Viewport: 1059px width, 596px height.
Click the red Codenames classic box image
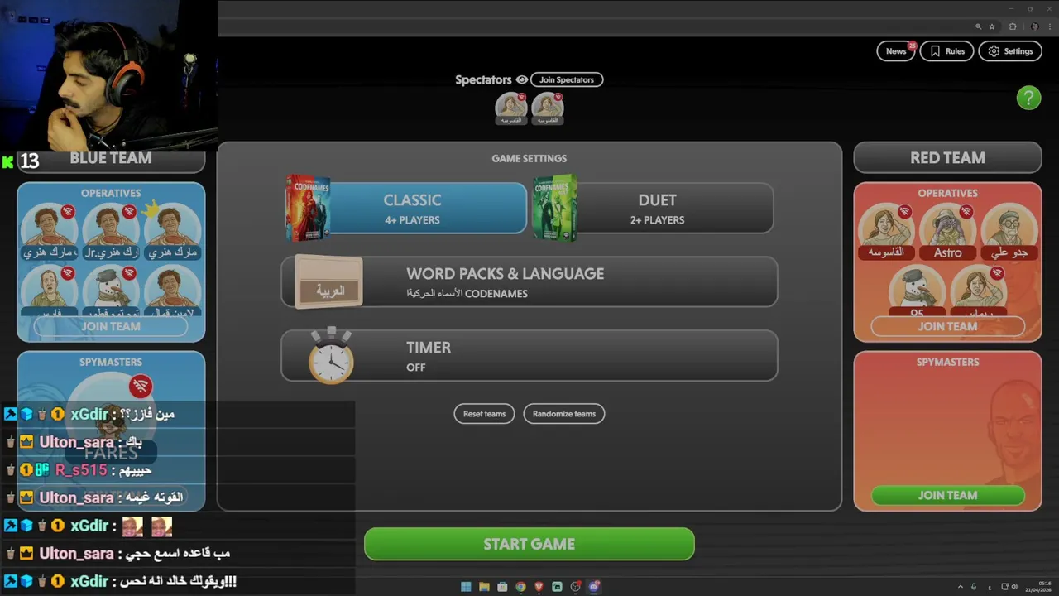click(307, 208)
